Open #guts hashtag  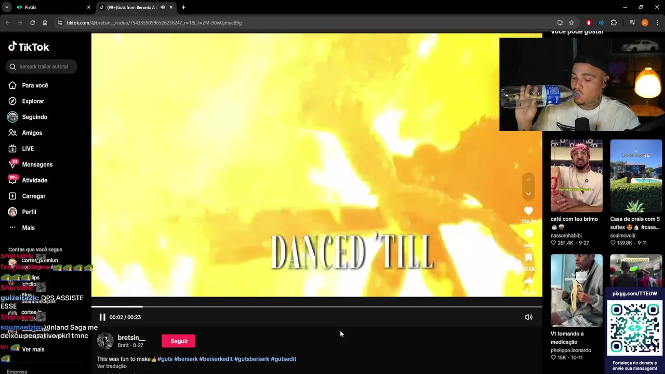165,359
